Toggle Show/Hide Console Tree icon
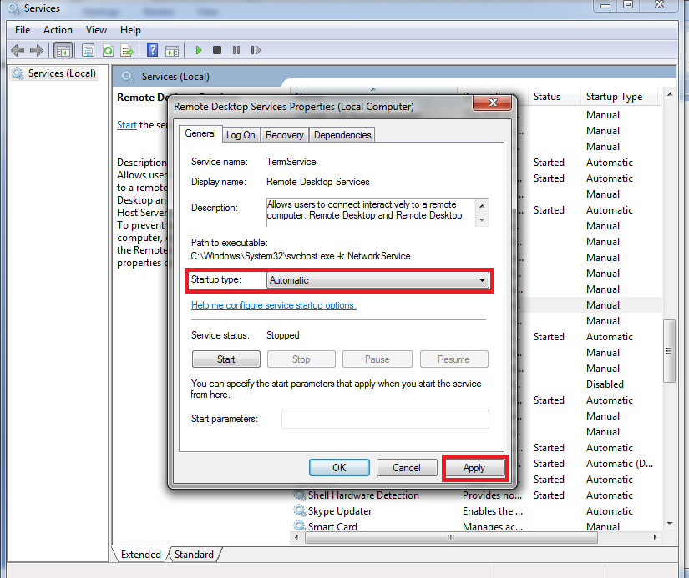 (63, 51)
